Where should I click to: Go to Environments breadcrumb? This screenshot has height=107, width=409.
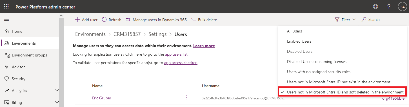[x=90, y=34]
